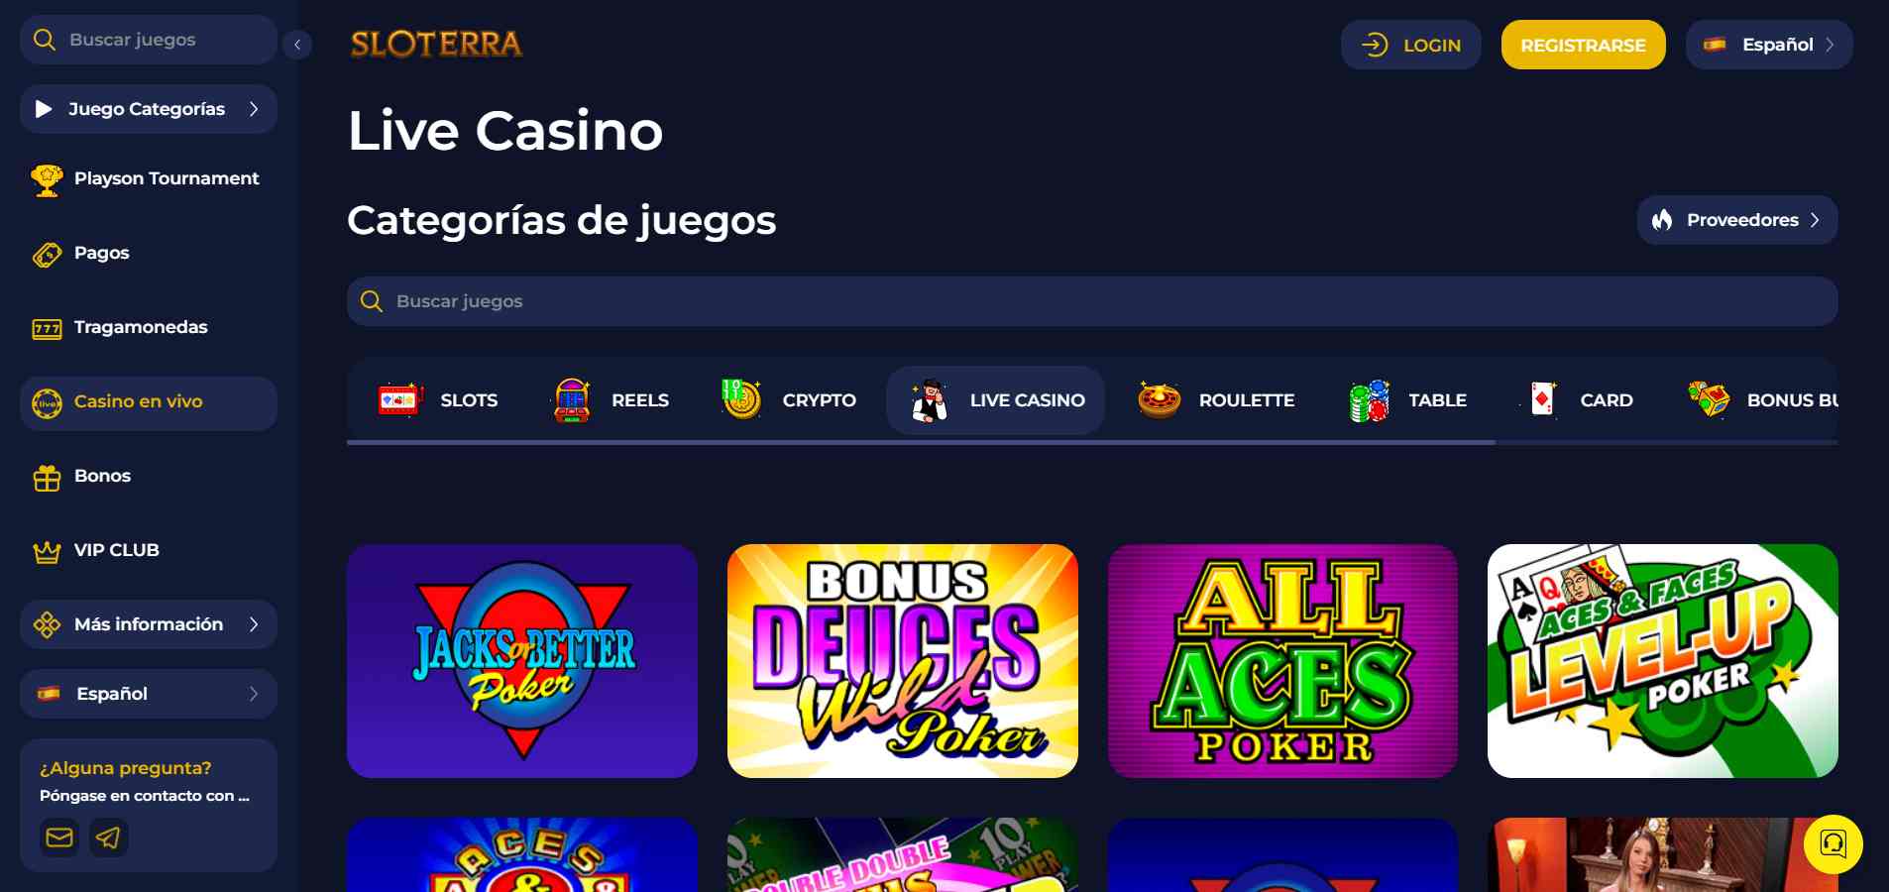Click the Bonos gift box icon
1889x892 pixels.
(x=47, y=478)
